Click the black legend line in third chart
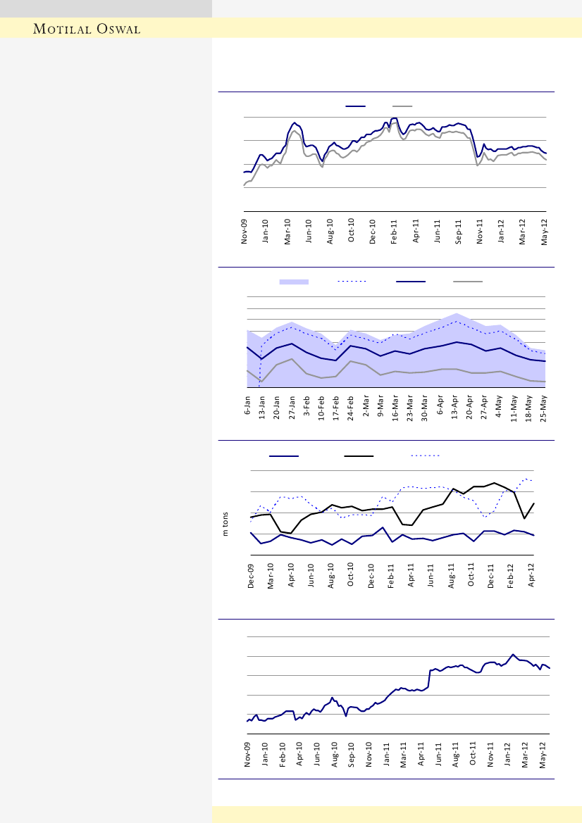The width and height of the screenshot is (582, 823). pyautogui.click(x=359, y=456)
